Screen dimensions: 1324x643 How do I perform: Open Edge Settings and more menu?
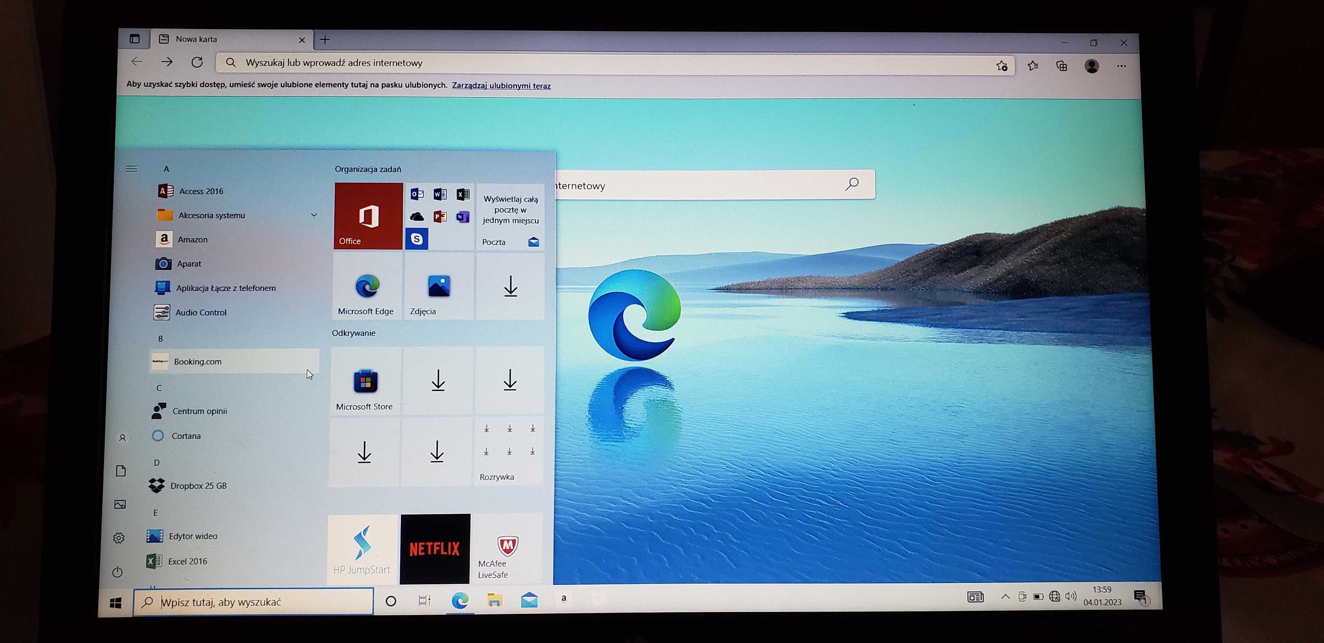coord(1121,66)
